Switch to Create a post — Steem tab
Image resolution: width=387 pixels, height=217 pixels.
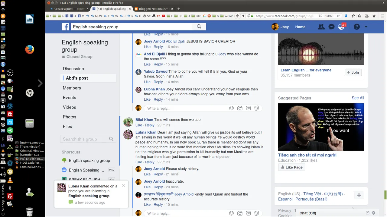click(x=69, y=9)
